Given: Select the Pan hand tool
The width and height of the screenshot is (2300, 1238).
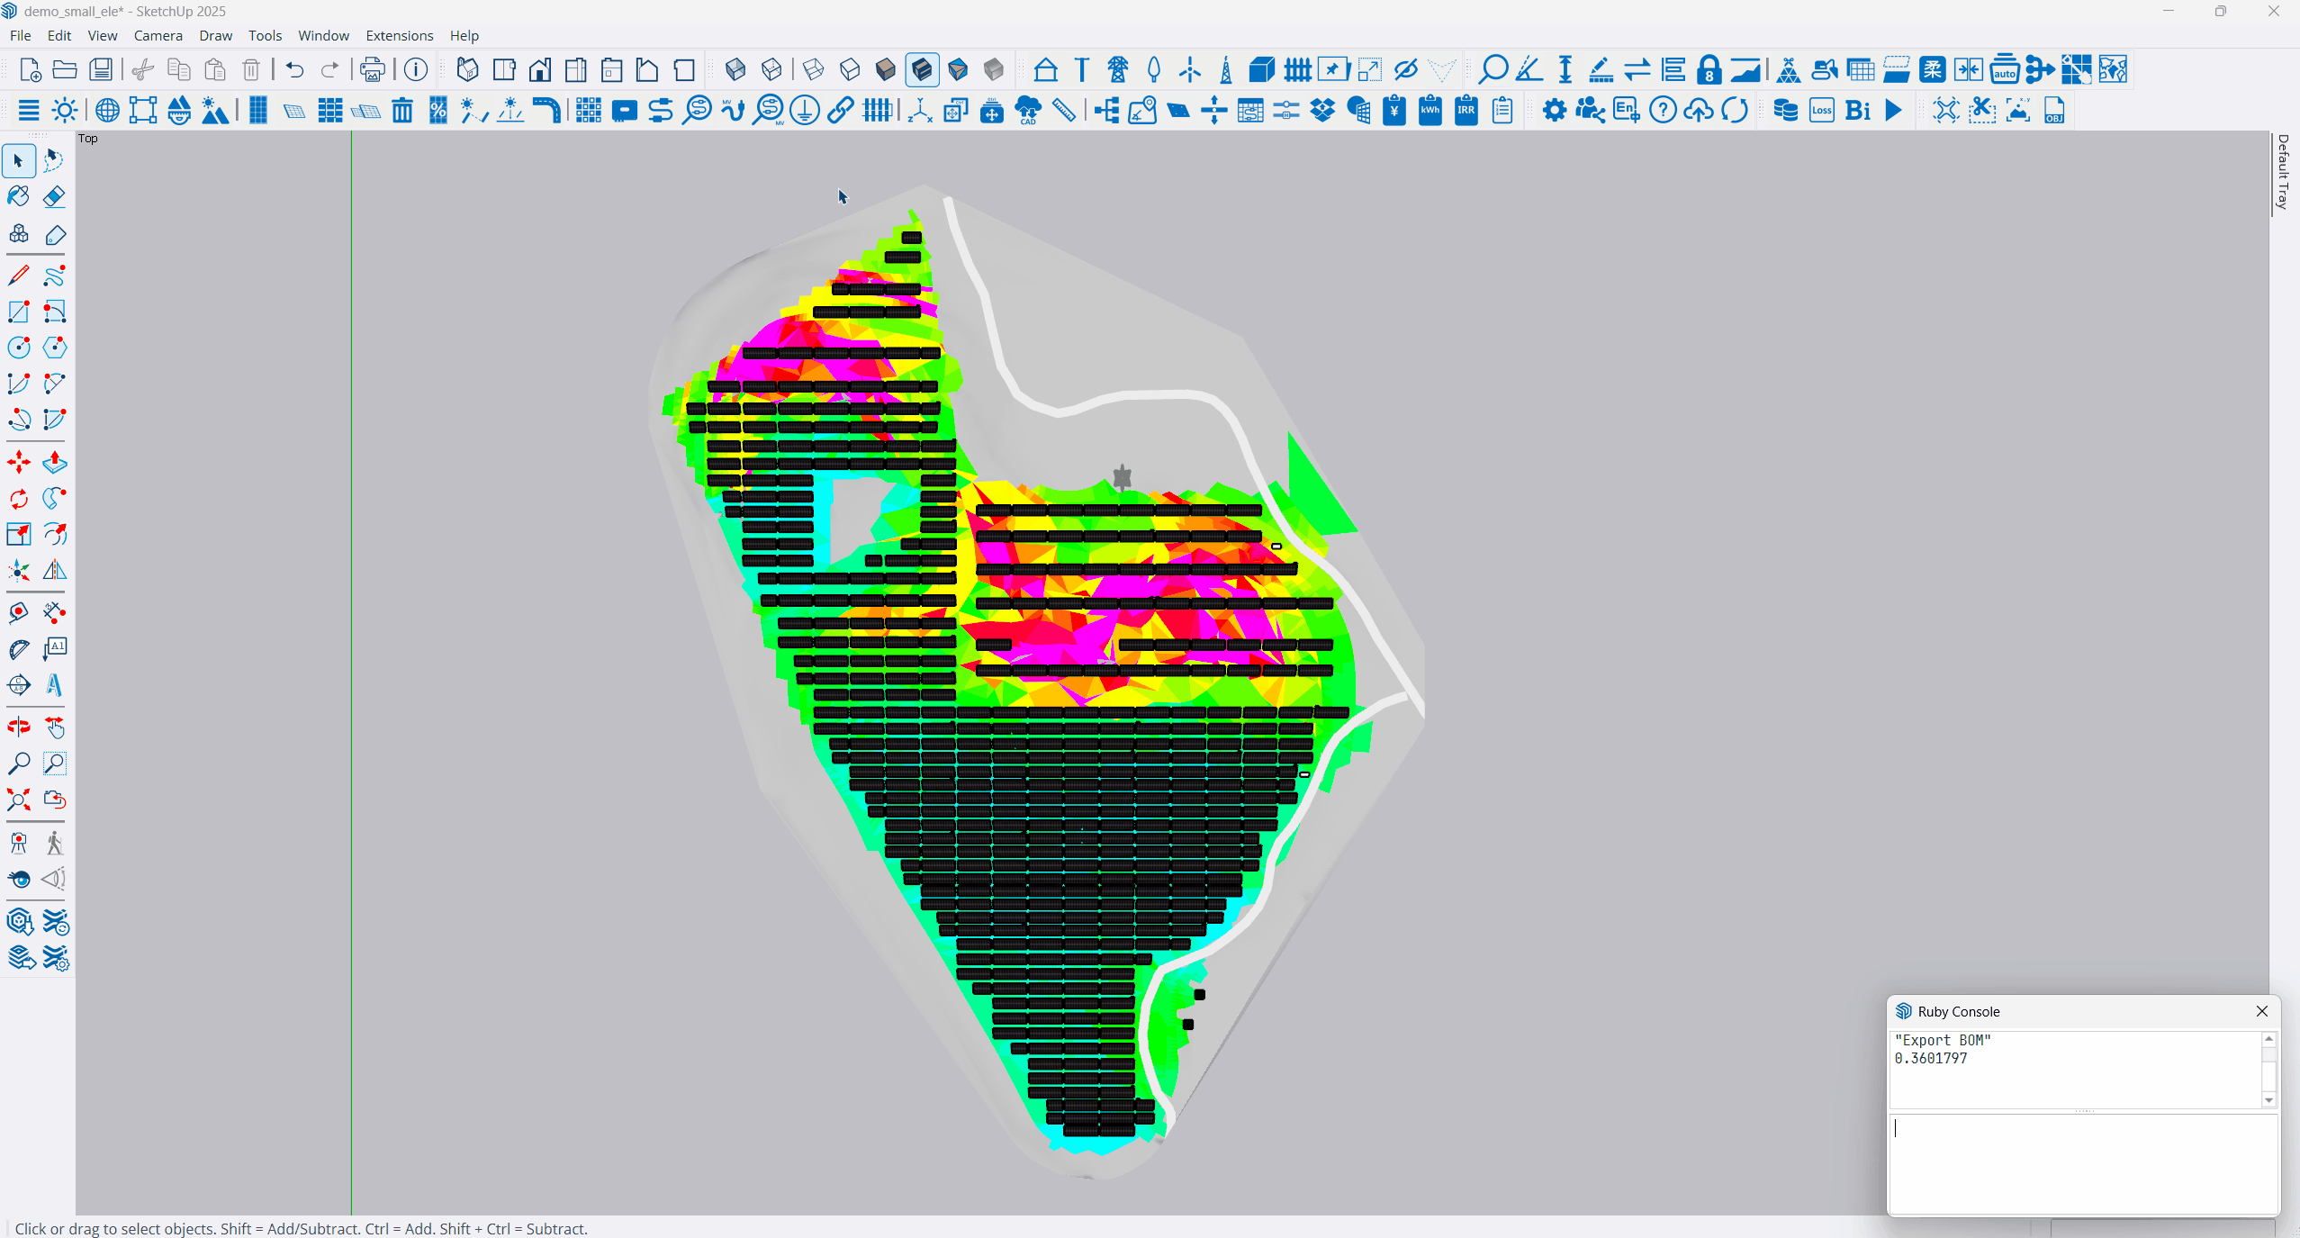Looking at the screenshot, I should pos(54,727).
